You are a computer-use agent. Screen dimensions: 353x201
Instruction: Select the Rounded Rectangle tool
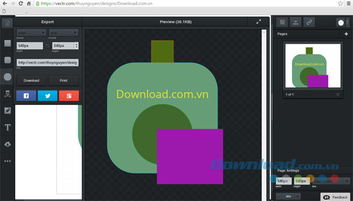pyautogui.click(x=7, y=60)
